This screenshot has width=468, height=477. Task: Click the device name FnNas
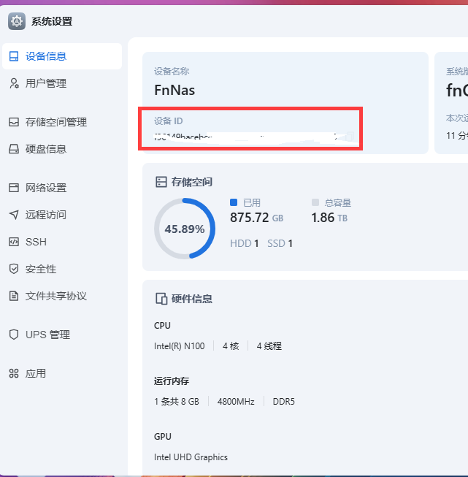pos(174,90)
